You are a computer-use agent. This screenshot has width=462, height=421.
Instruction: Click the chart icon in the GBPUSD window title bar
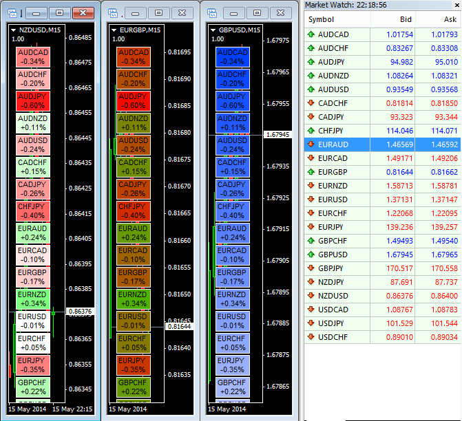click(x=213, y=13)
